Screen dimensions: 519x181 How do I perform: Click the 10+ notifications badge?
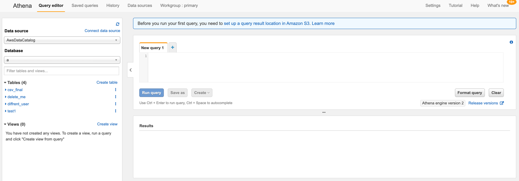(512, 2)
